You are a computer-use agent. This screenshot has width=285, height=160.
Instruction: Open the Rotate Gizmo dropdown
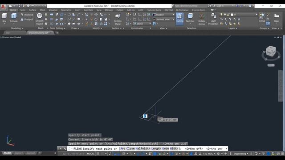point(202,19)
